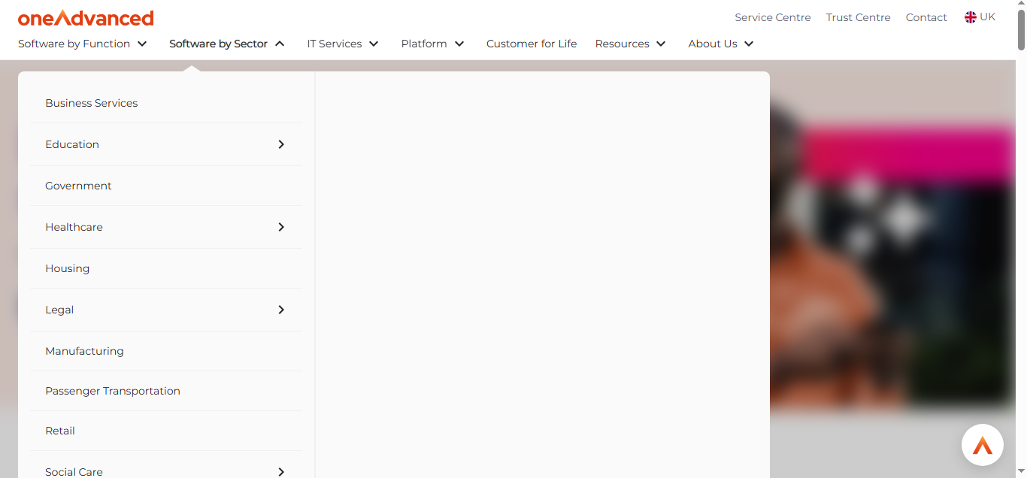Click the Contact link
1027x478 pixels.
pos(926,17)
